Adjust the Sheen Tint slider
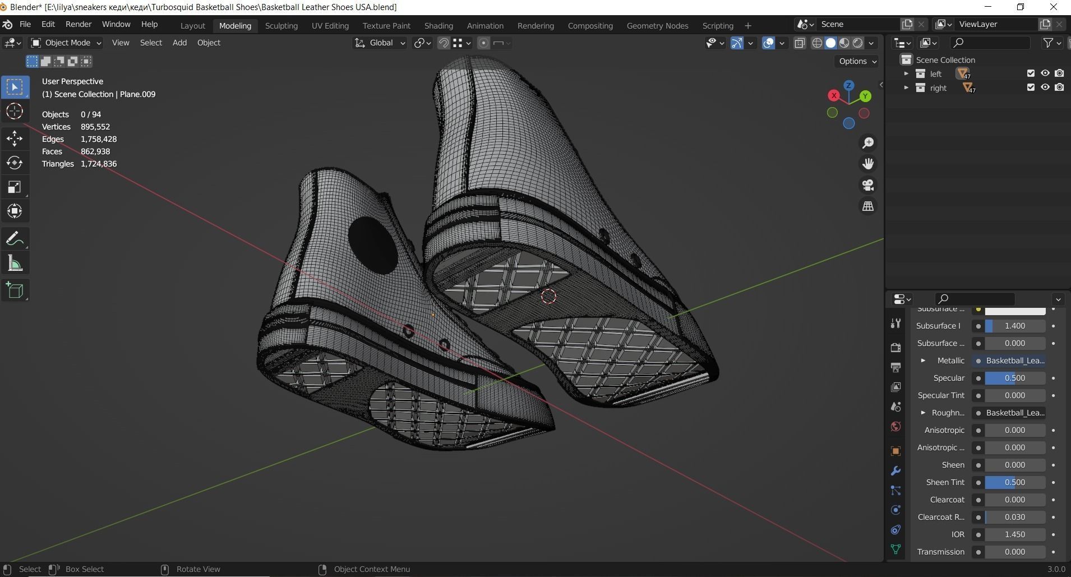1071x577 pixels. coord(1015,482)
